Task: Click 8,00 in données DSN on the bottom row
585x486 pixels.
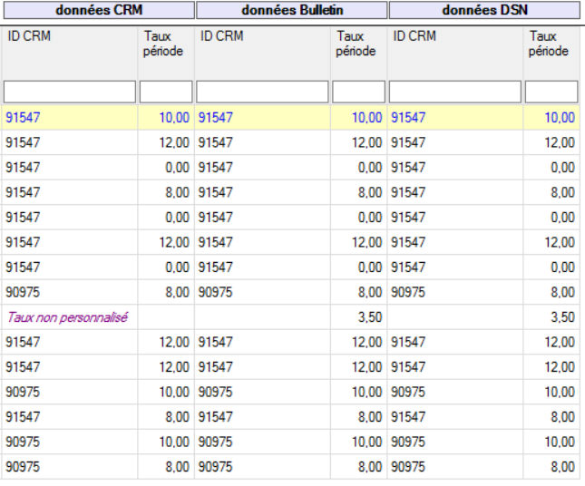Action: 563,467
